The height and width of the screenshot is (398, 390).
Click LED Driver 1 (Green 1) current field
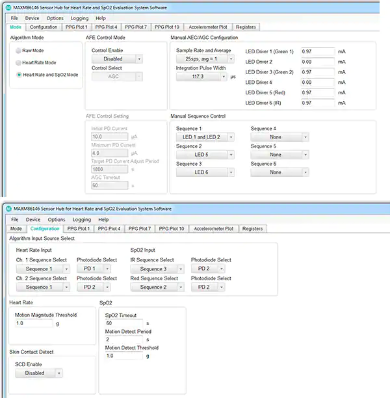318,51
